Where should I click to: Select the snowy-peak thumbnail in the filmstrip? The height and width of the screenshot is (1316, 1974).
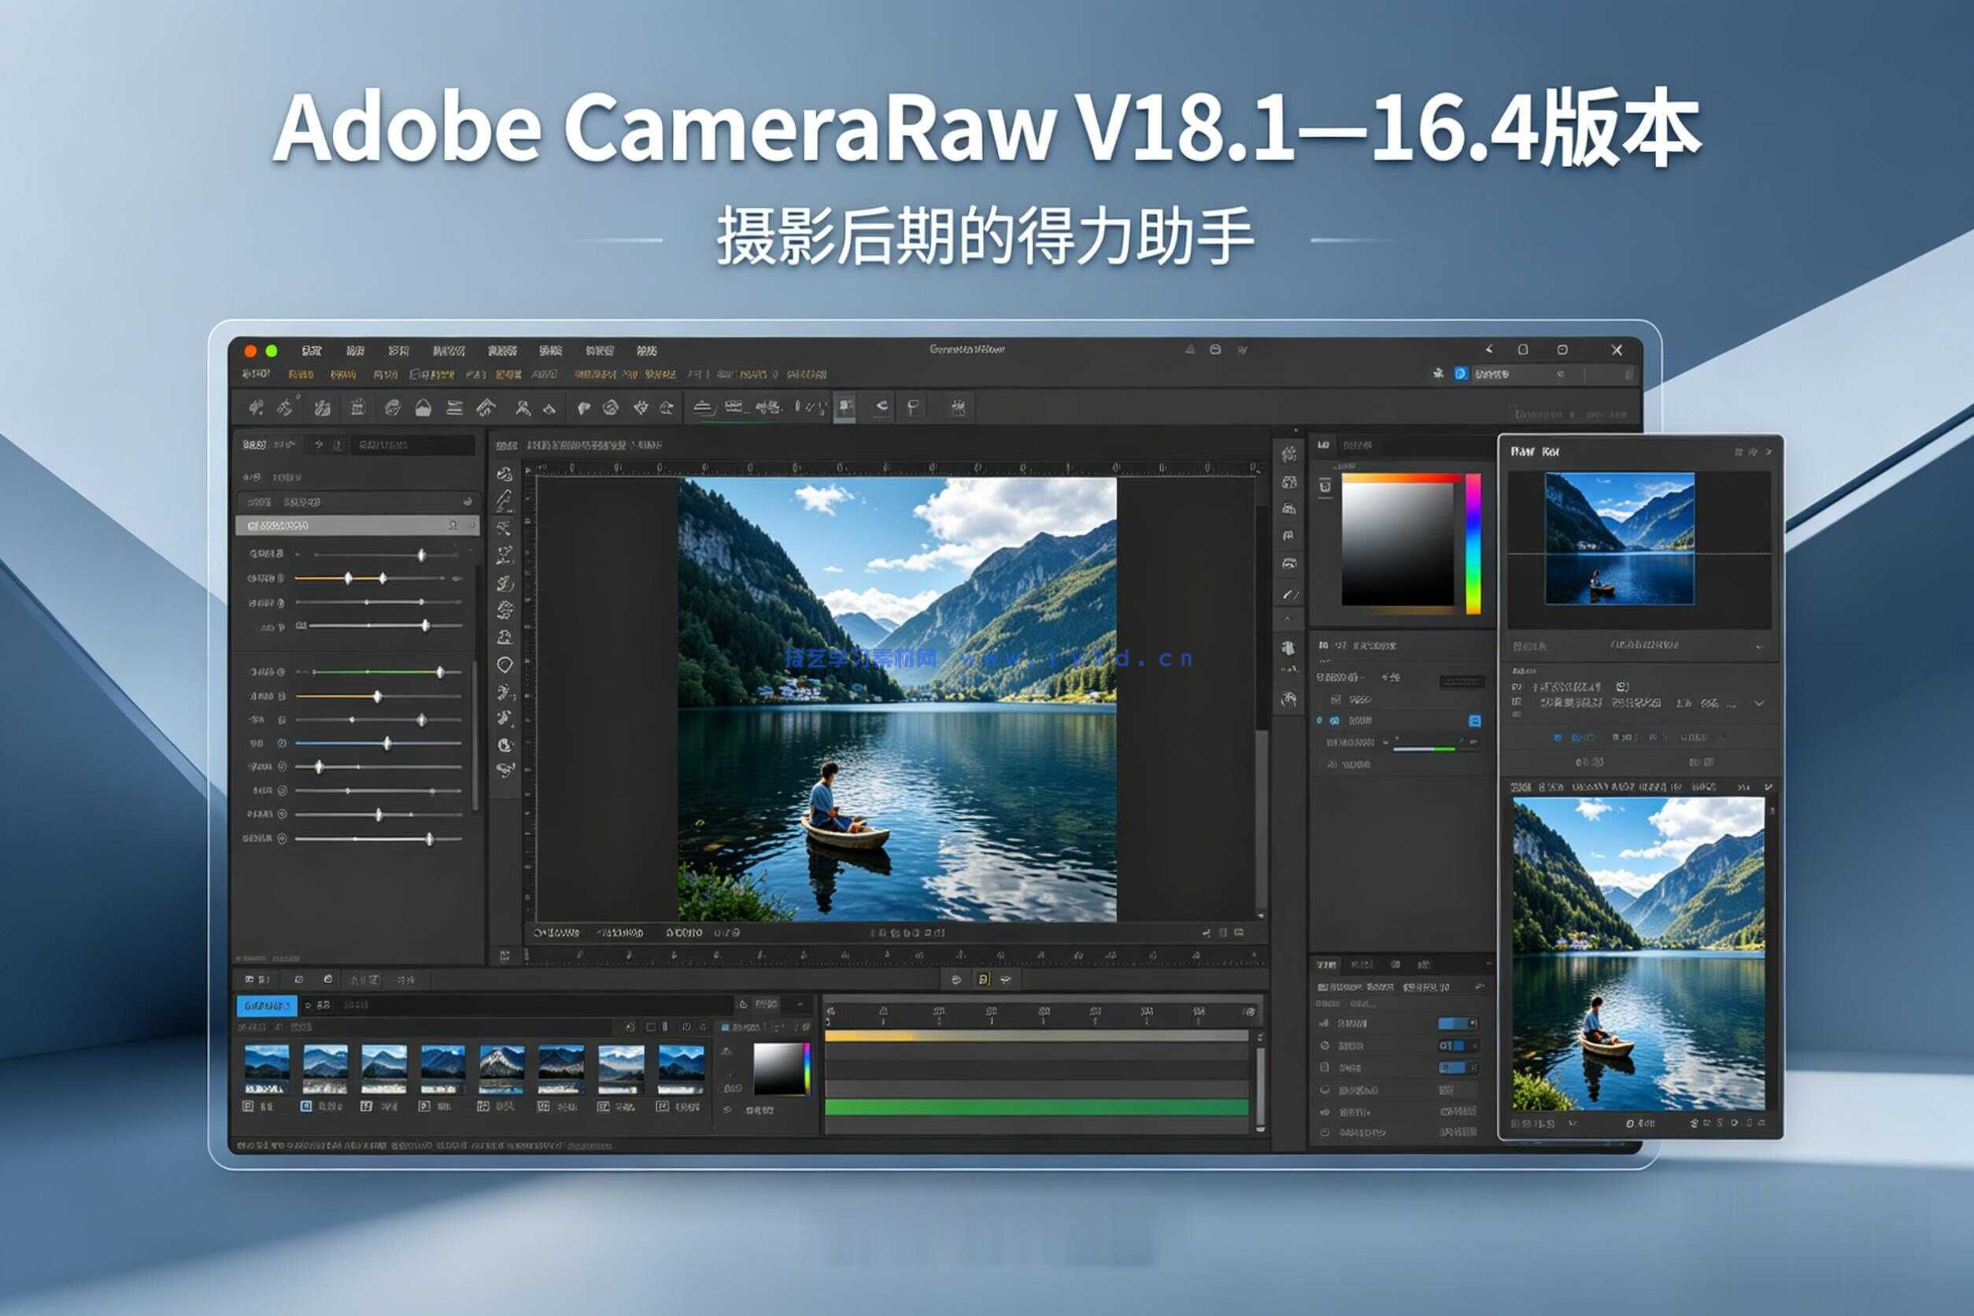[502, 1069]
